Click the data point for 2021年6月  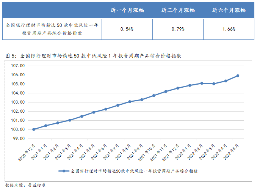pyautogui.click(x=106, y=109)
